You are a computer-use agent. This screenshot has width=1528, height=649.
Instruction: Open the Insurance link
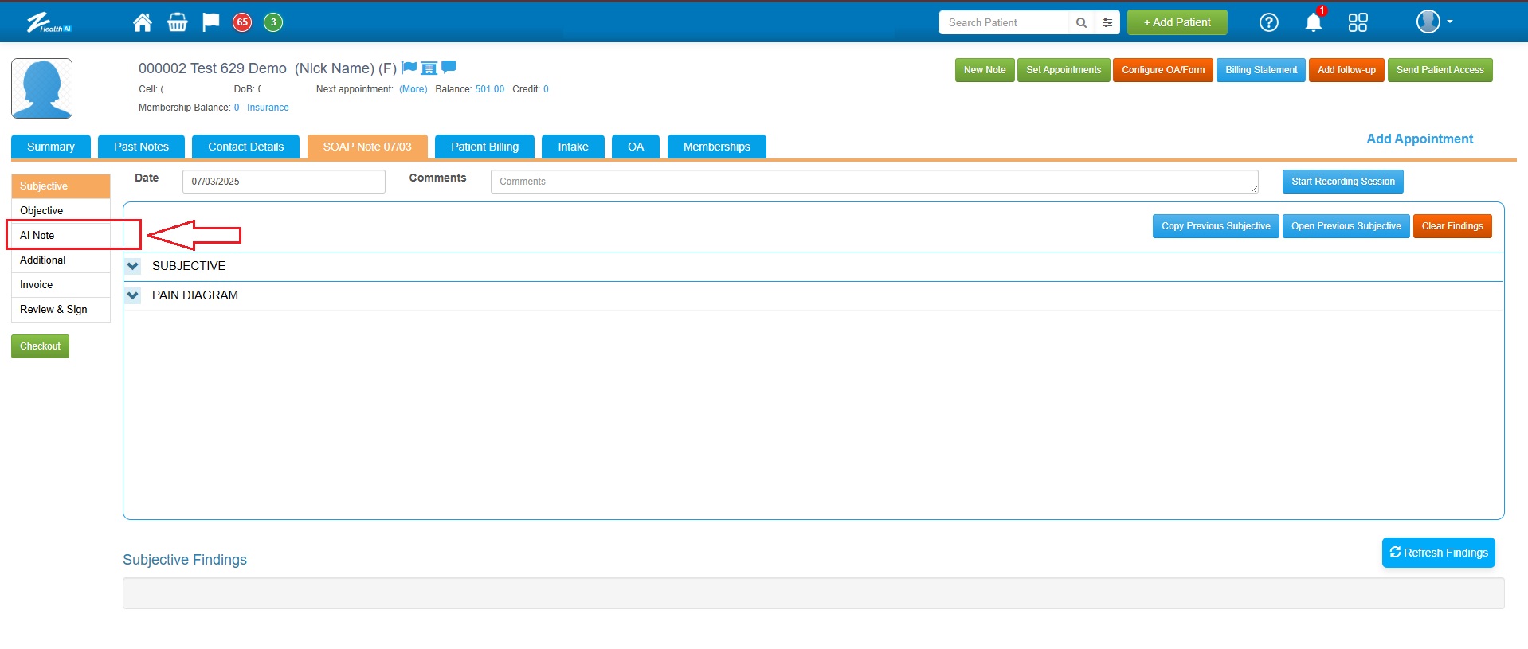point(268,108)
